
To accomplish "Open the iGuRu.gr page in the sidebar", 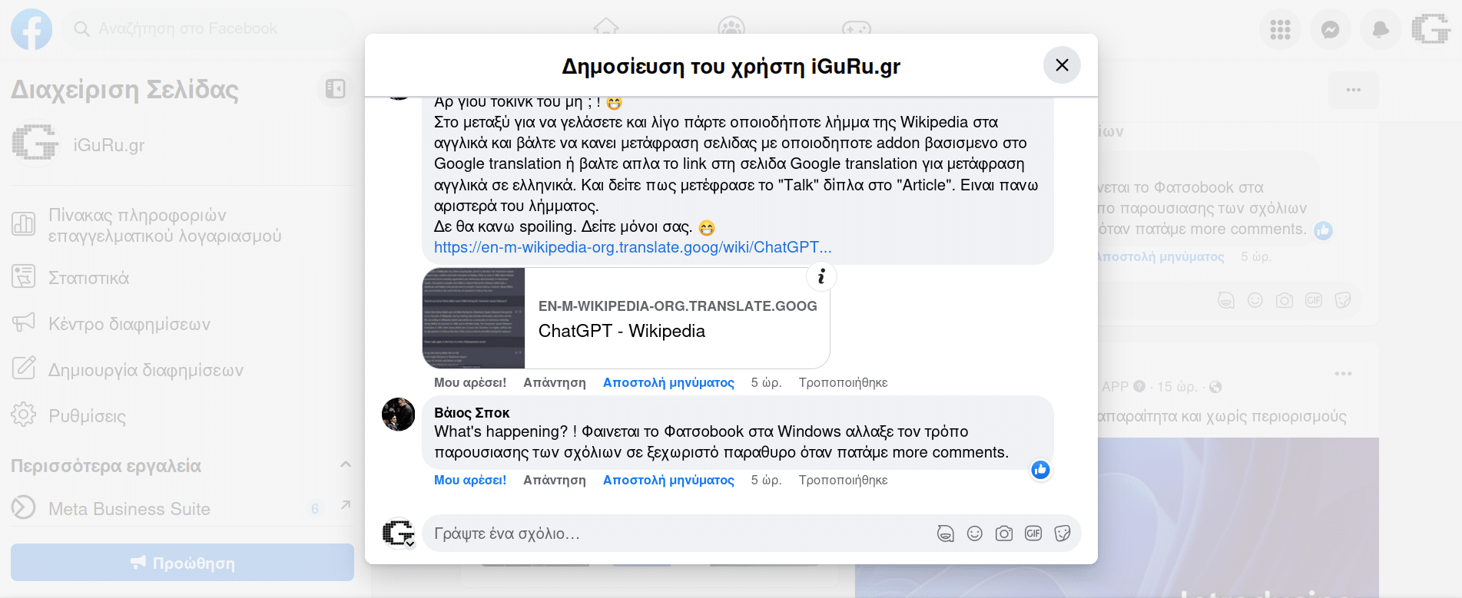I will 182,144.
